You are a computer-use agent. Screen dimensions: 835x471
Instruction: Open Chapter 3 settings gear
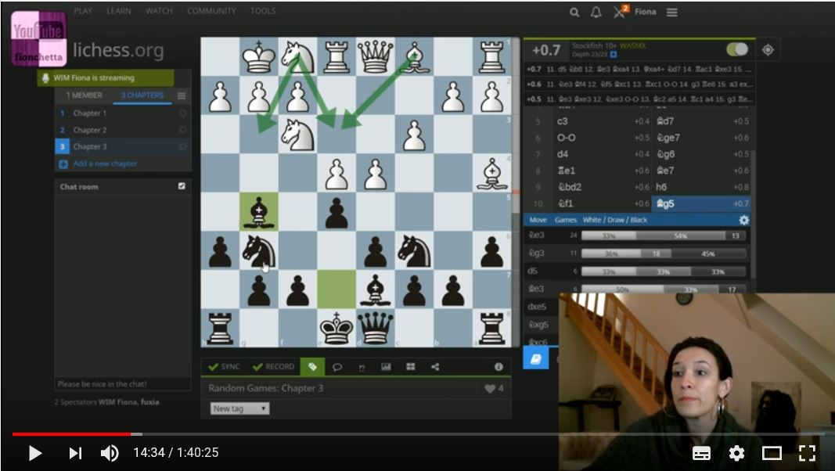coord(182,146)
